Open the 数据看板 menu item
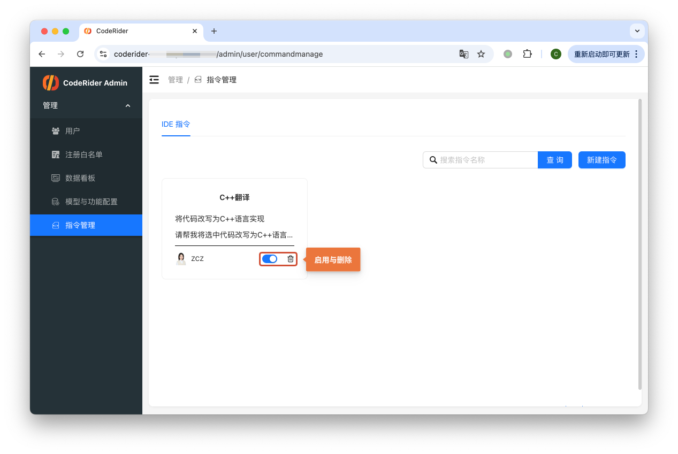The width and height of the screenshot is (678, 454). pos(86,178)
